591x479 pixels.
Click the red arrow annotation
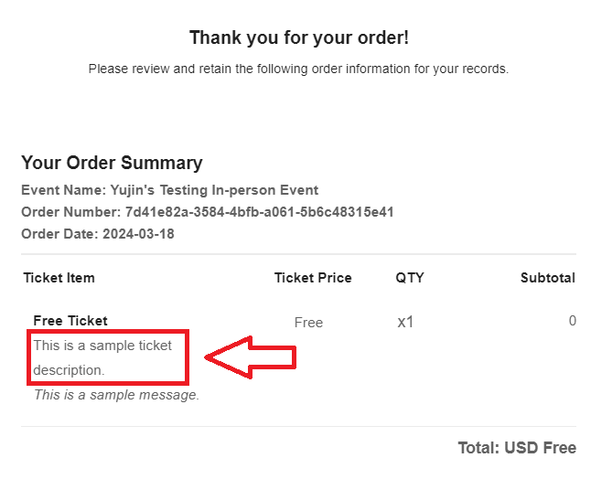tap(251, 357)
